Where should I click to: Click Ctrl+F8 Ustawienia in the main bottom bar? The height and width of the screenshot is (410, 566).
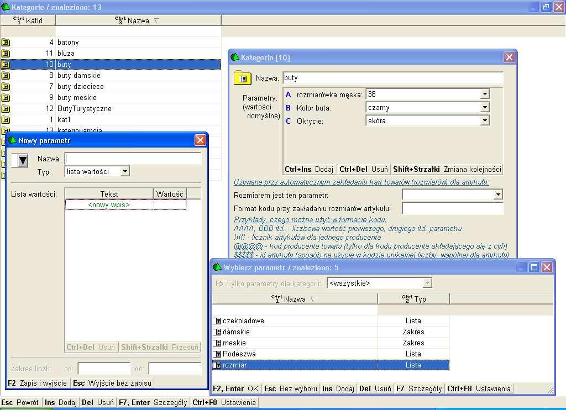point(224,402)
